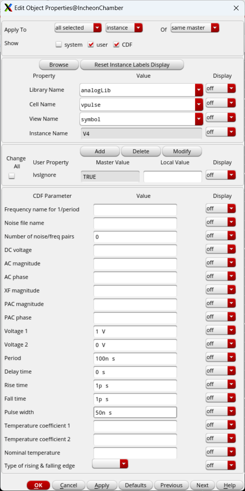Screen dimensions: 245x491
Task: Open Display dropdown for DC voltage
Action: (221, 249)
